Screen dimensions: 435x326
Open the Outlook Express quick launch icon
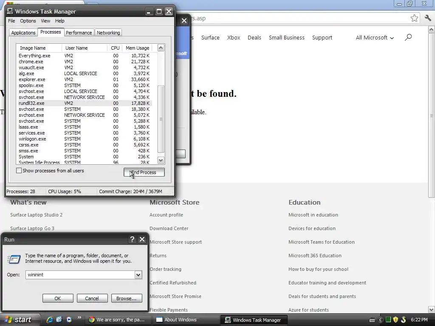pos(59,319)
